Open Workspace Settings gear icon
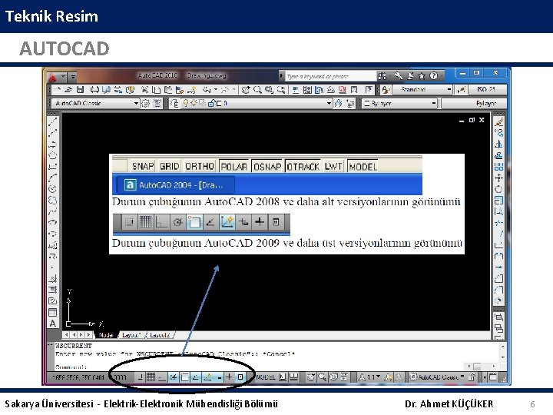Image resolution: width=553 pixels, height=415 pixels. coord(145,104)
